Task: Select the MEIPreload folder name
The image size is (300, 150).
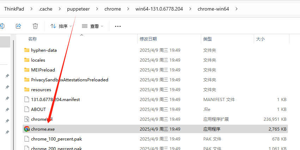Action: (43, 70)
